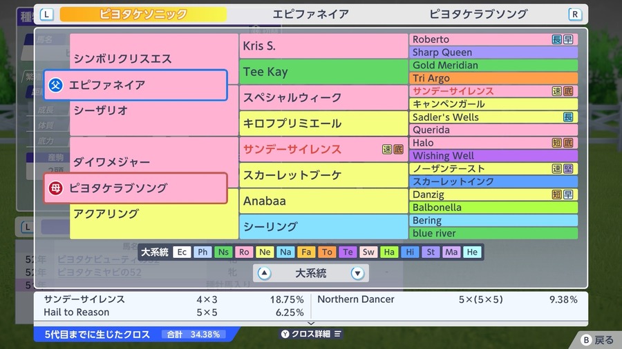Switch to the ピヨタケラブソング tab at top
Screen dimensions: 622x349
[x=478, y=14]
